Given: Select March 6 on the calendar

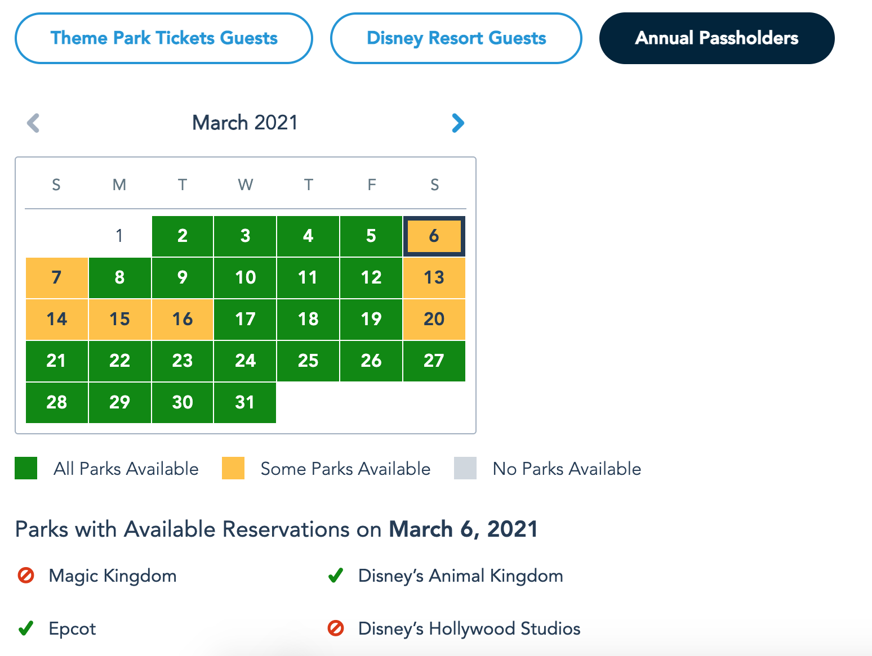Looking at the screenshot, I should (434, 236).
